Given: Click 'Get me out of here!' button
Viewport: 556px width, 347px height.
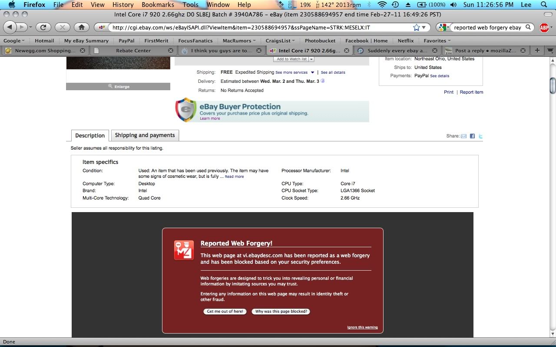Looking at the screenshot, I should click(x=225, y=311).
